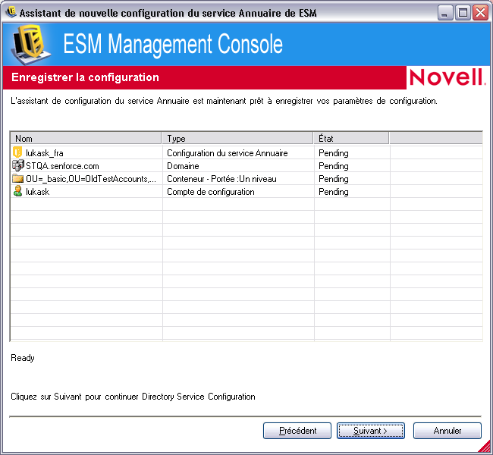The width and height of the screenshot is (493, 455).
Task: Select the lukask account row name
Action: pos(37,192)
